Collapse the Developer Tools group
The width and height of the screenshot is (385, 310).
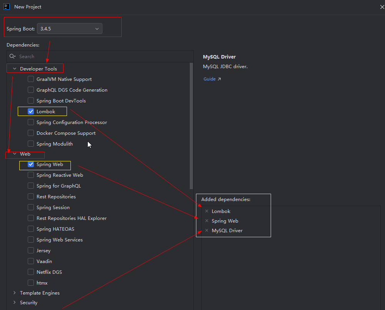coord(15,69)
